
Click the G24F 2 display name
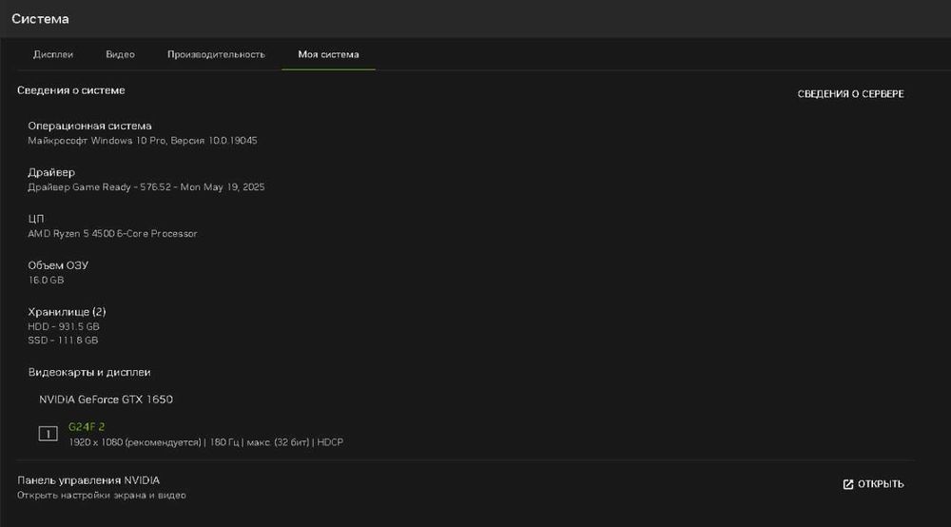[87, 427]
